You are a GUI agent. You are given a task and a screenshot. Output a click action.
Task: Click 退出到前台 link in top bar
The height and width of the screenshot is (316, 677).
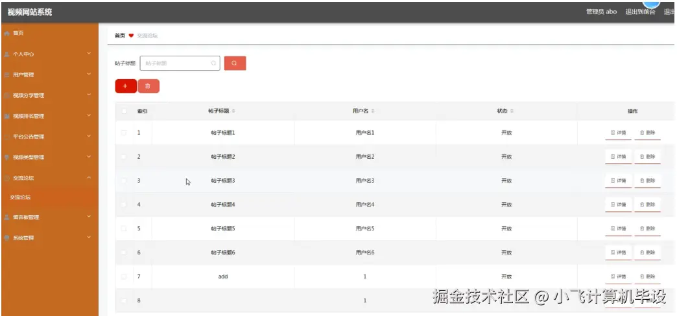[x=640, y=12]
